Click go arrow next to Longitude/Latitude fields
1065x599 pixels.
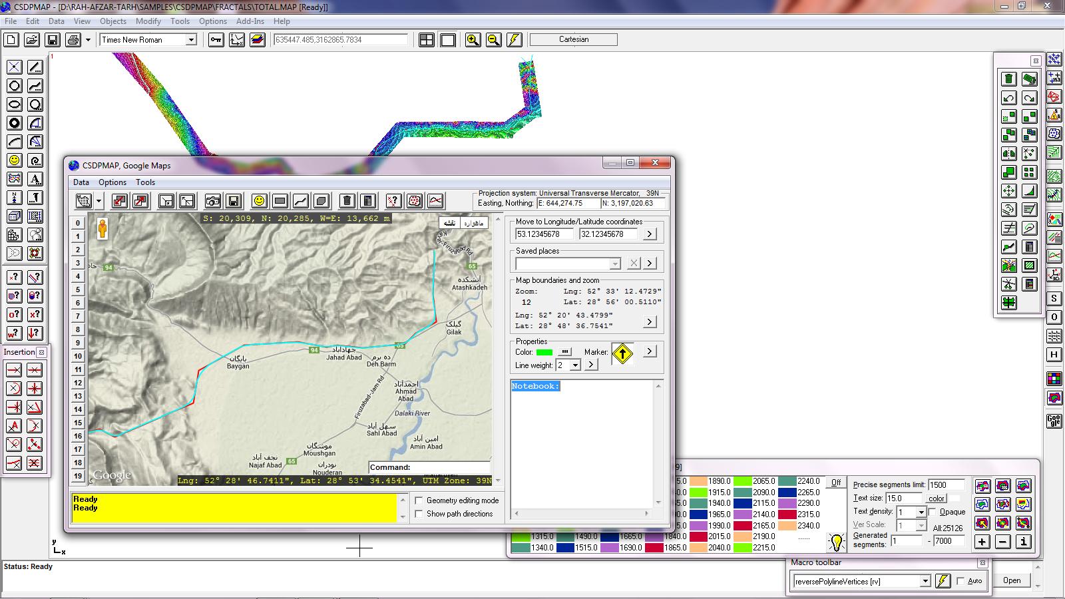click(650, 234)
